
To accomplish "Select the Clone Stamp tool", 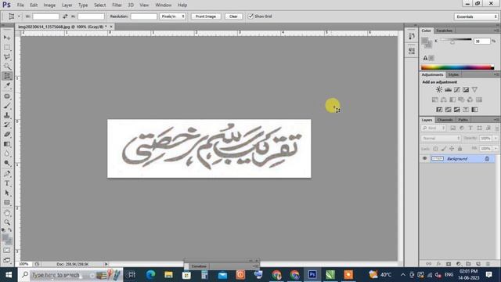I will point(7,115).
